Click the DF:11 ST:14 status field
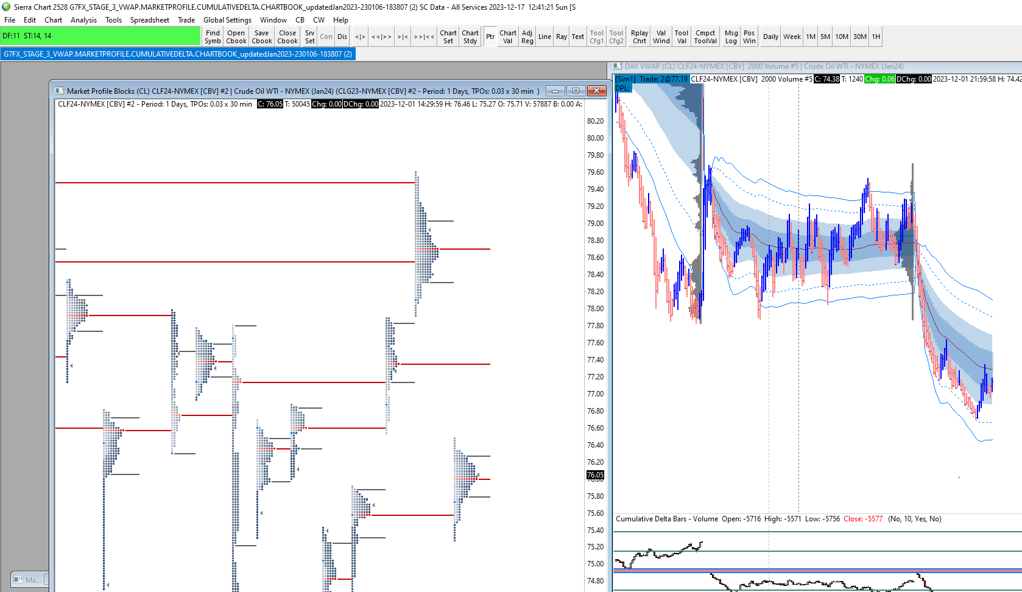The image size is (1022, 592). [100, 36]
